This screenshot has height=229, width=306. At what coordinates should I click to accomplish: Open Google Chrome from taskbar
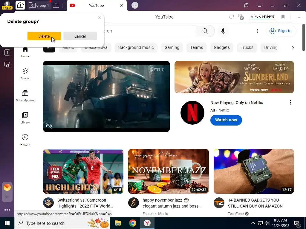(132, 223)
